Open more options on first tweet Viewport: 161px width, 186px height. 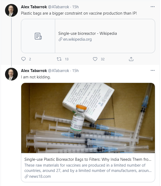[153, 7]
